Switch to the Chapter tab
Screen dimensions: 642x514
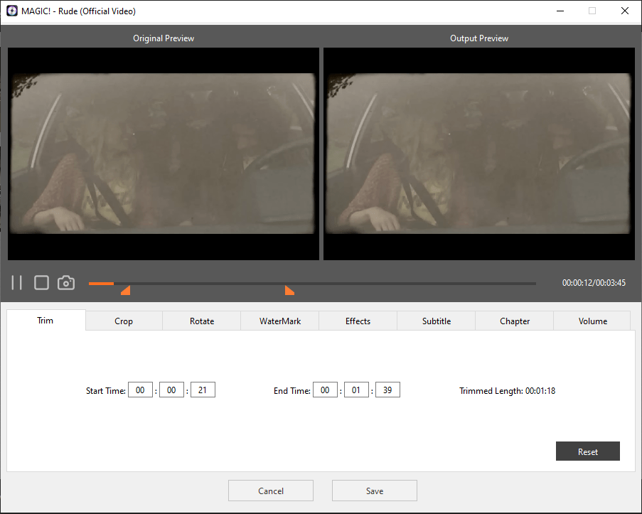[x=515, y=321]
